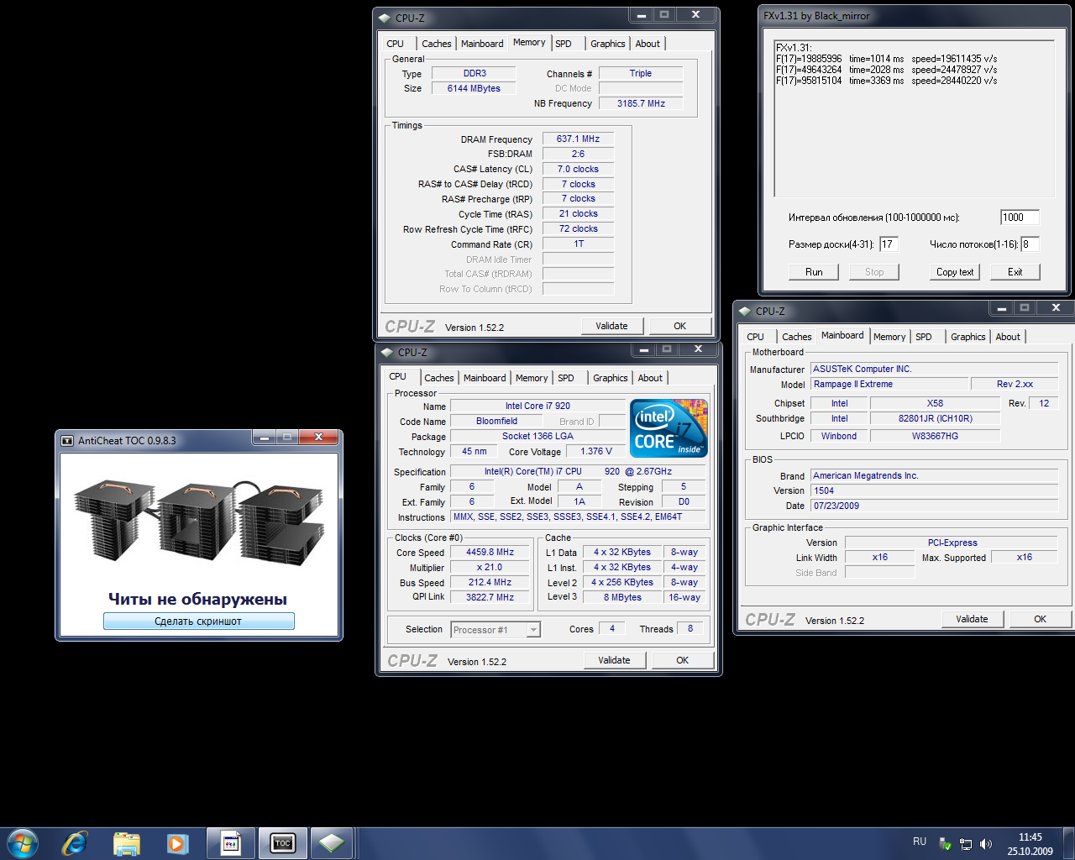Click OK in CPU-Z Memory window
Screen dimensions: 1075x860
point(680,326)
